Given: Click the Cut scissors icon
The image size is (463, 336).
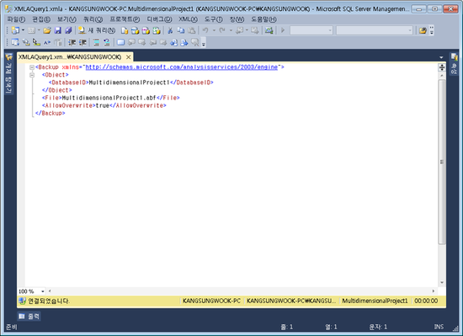Looking at the screenshot, I should (170, 30).
